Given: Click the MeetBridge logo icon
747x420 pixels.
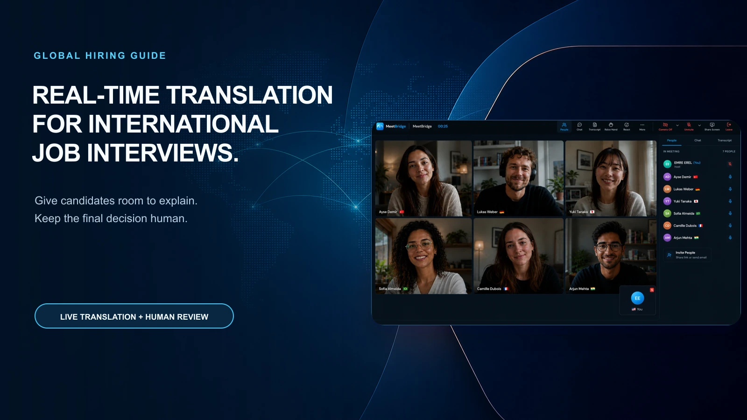Looking at the screenshot, I should click(x=380, y=126).
